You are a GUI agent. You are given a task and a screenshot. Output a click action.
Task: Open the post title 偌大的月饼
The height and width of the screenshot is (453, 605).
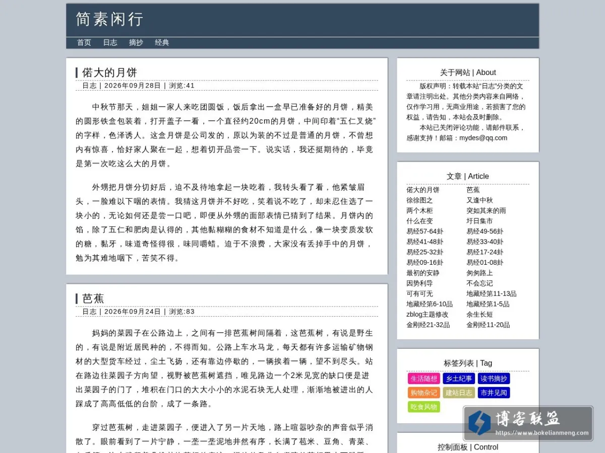109,72
